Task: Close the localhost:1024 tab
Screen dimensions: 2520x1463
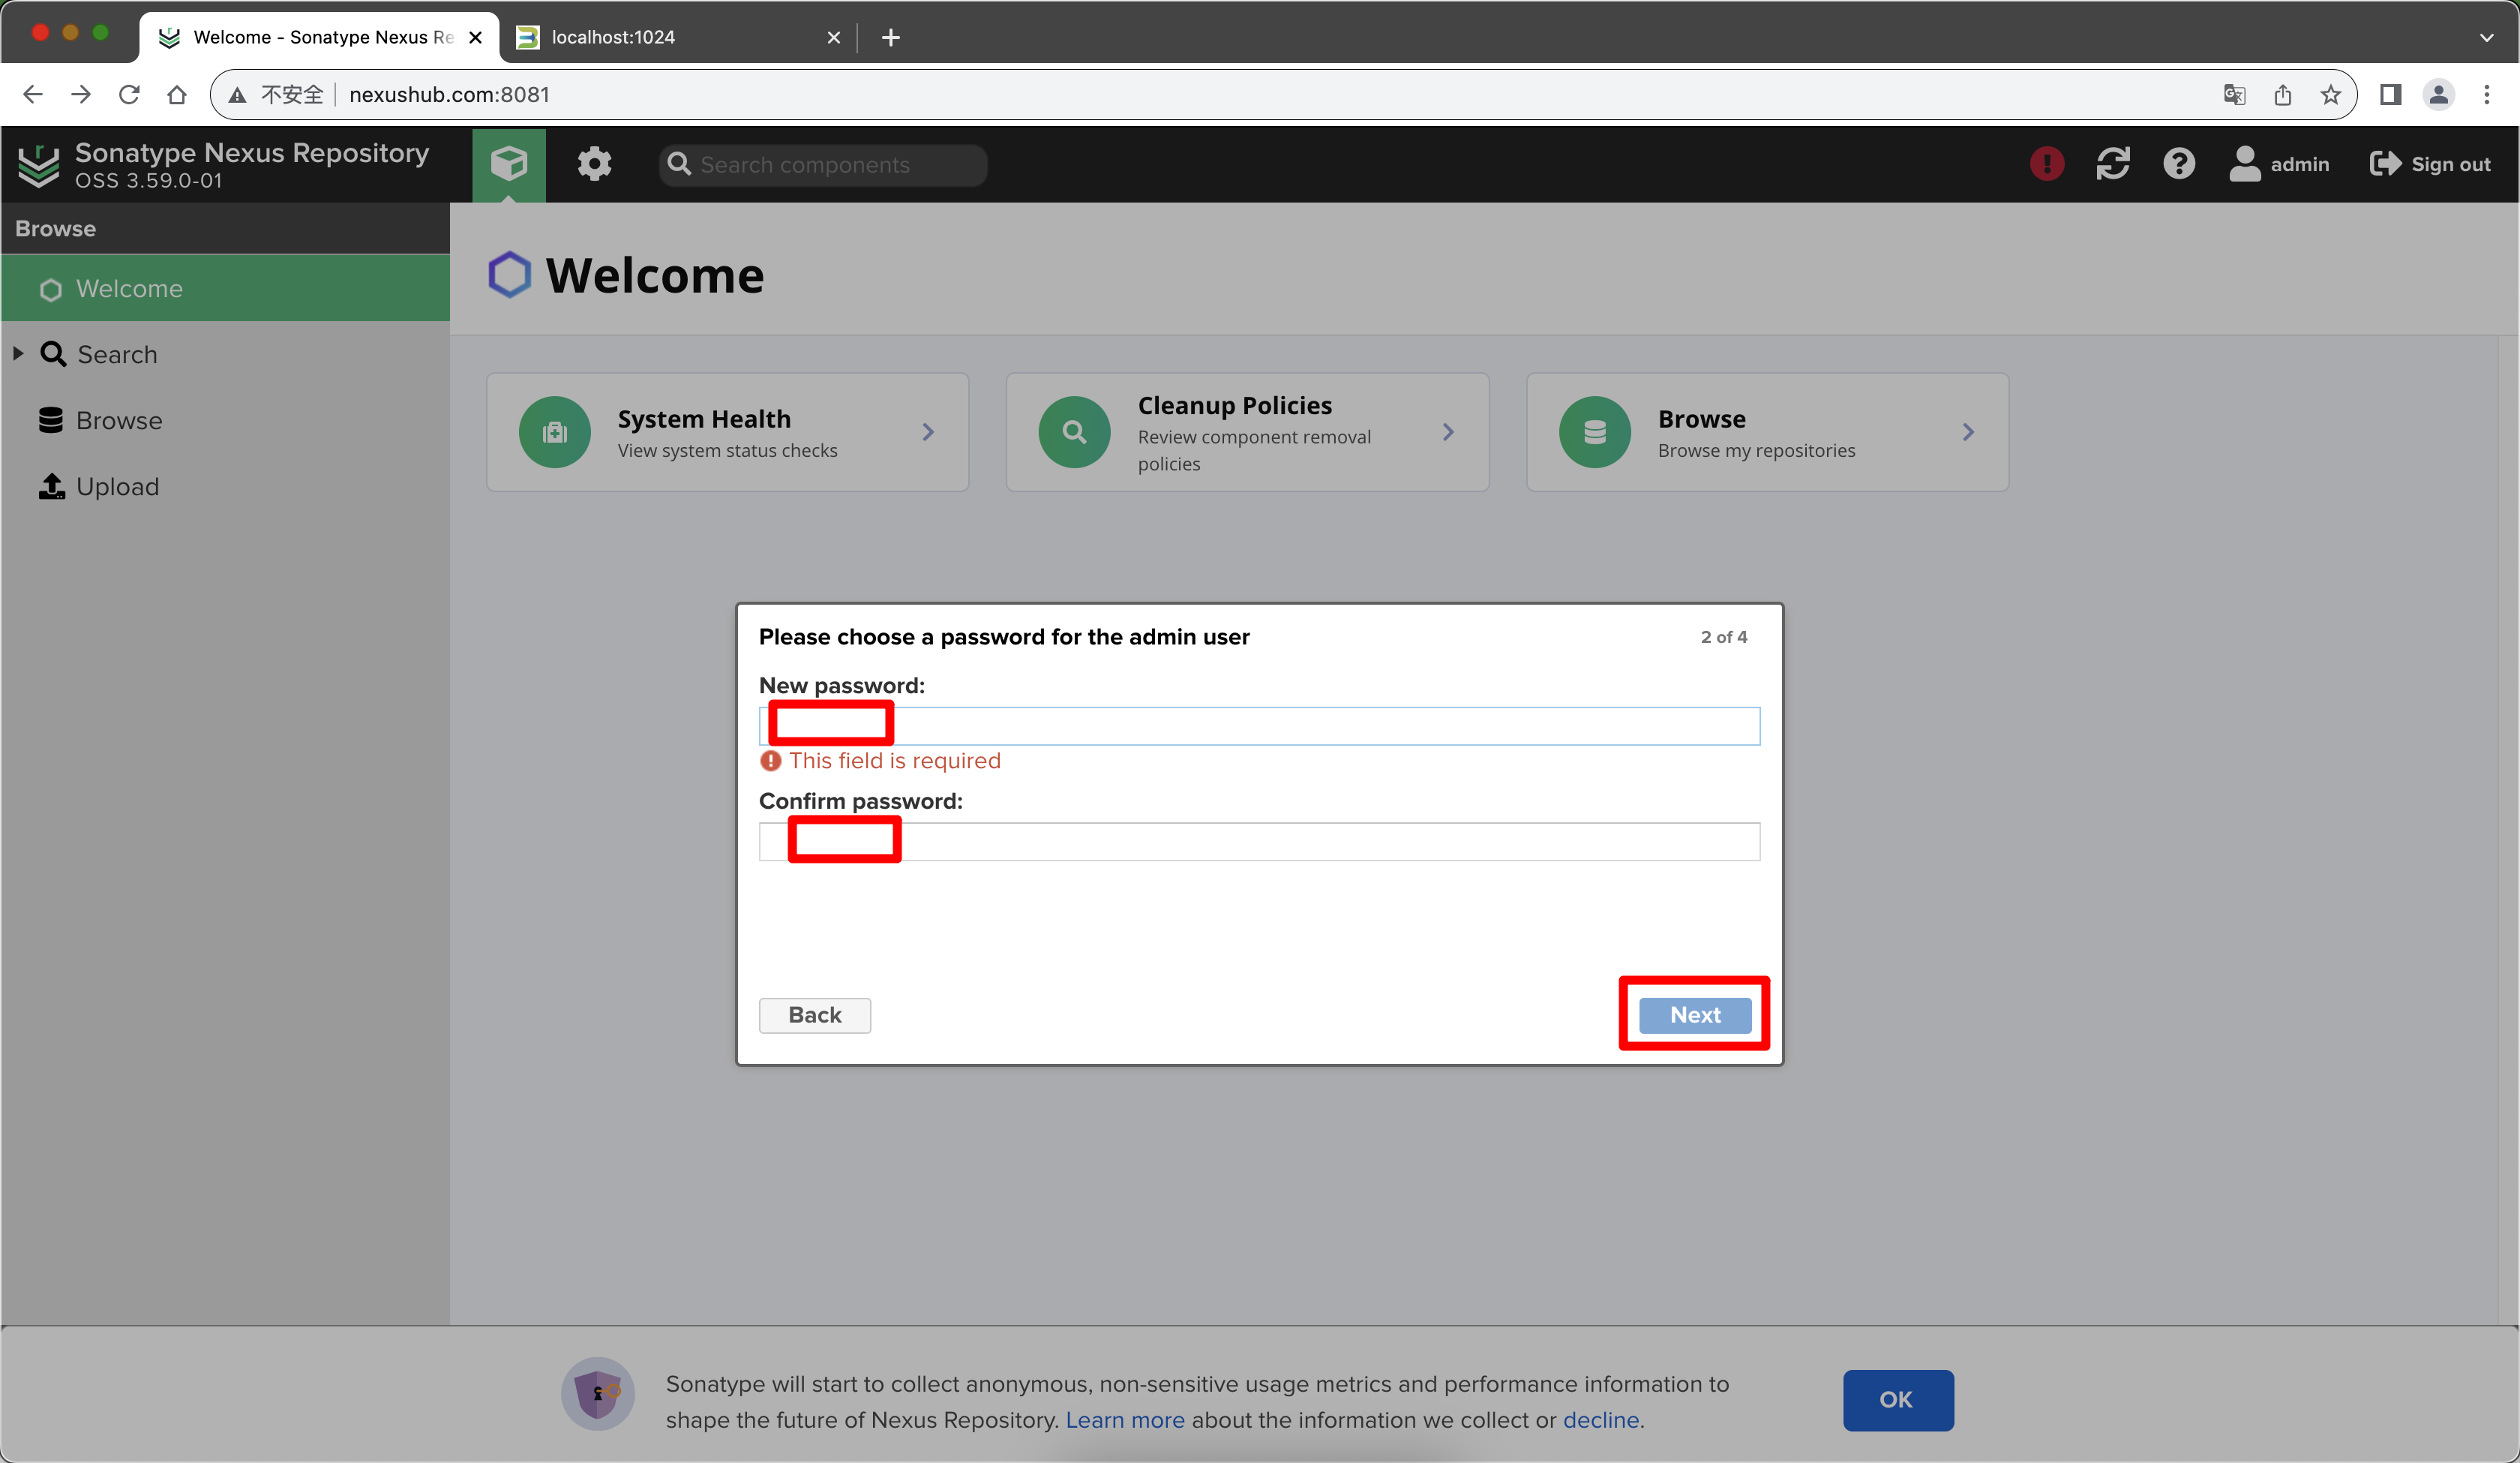Action: coord(833,37)
